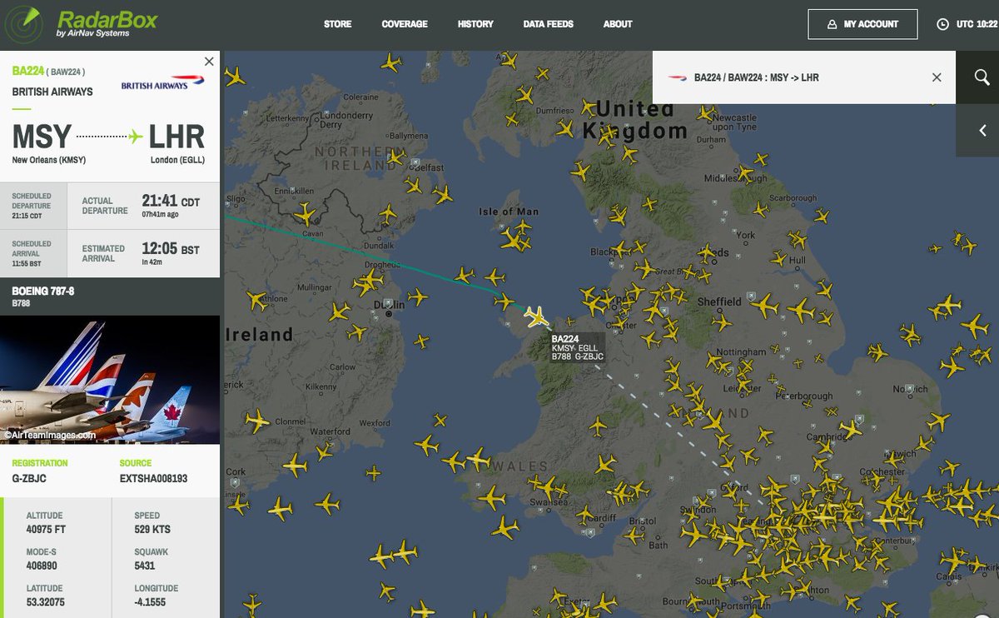Click the UTC clock icon
This screenshot has width=999, height=618.
tap(942, 24)
